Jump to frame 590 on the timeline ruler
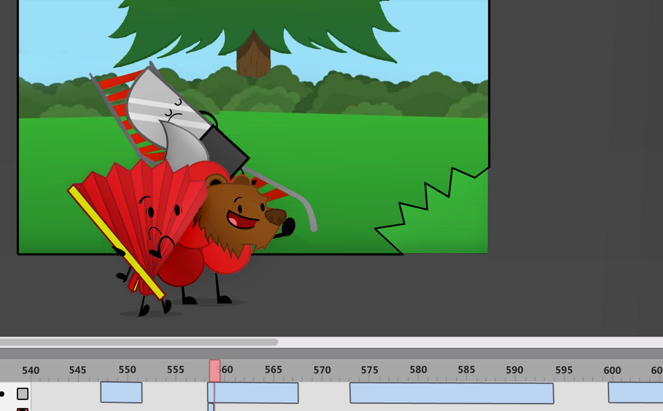 tap(515, 370)
